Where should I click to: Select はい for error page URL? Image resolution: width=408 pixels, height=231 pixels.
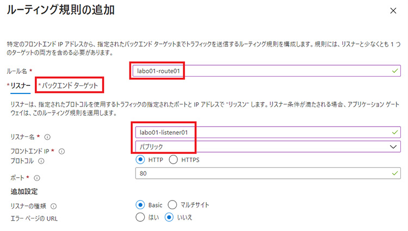(140, 217)
